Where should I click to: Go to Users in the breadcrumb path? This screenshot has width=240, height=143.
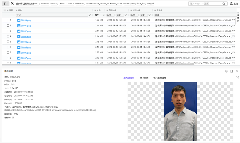[x=54, y=4]
